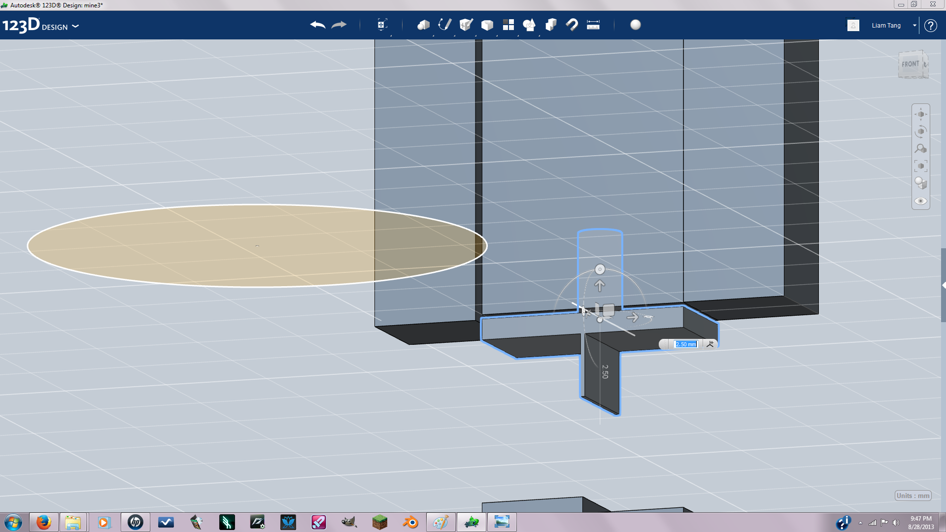Open the Pattern tool
Screen dimensions: 946x532
508,25
